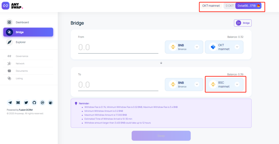
Task: Open the CoinGecko social icon
Action: [x=51, y=103]
